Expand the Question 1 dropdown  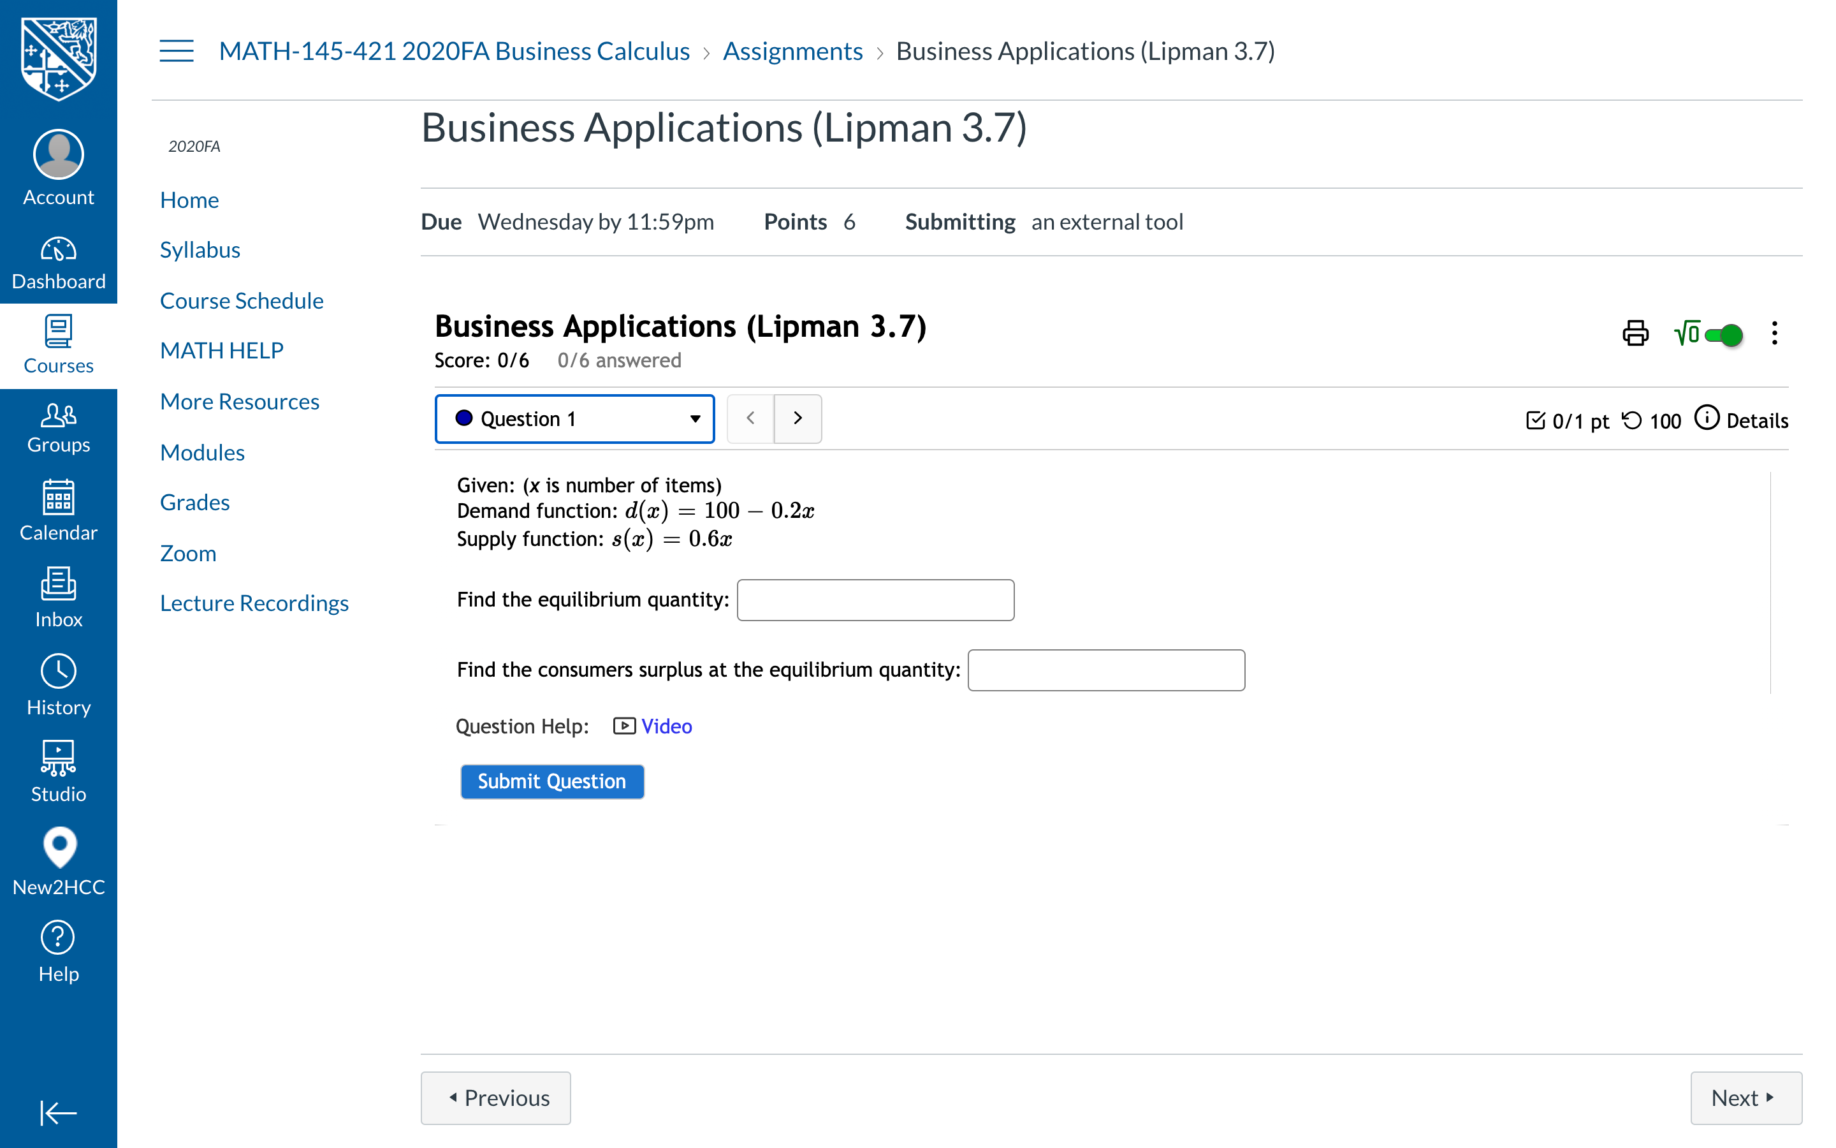(x=574, y=418)
